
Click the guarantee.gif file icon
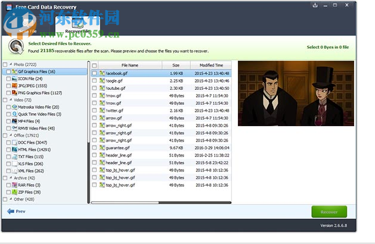coord(102,148)
